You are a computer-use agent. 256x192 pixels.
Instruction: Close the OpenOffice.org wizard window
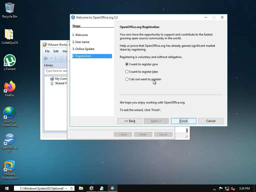click(x=222, y=17)
